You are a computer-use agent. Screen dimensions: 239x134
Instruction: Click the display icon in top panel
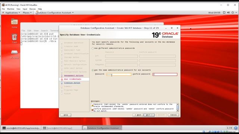click(224, 13)
